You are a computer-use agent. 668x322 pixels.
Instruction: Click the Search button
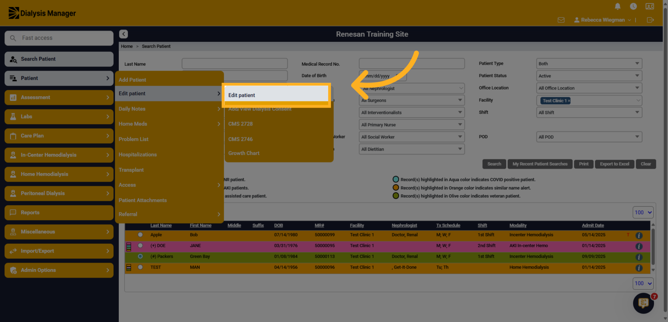pyautogui.click(x=494, y=164)
